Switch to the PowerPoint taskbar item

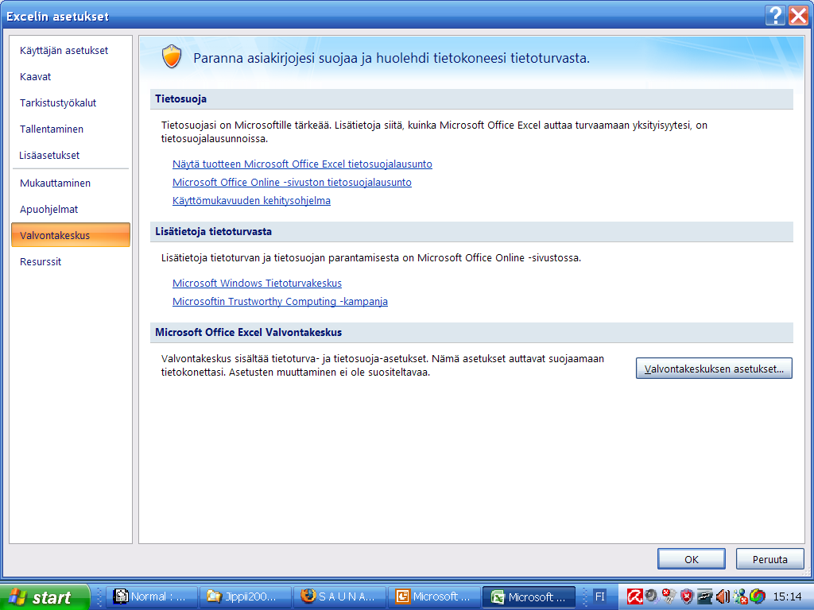pyautogui.click(x=434, y=596)
